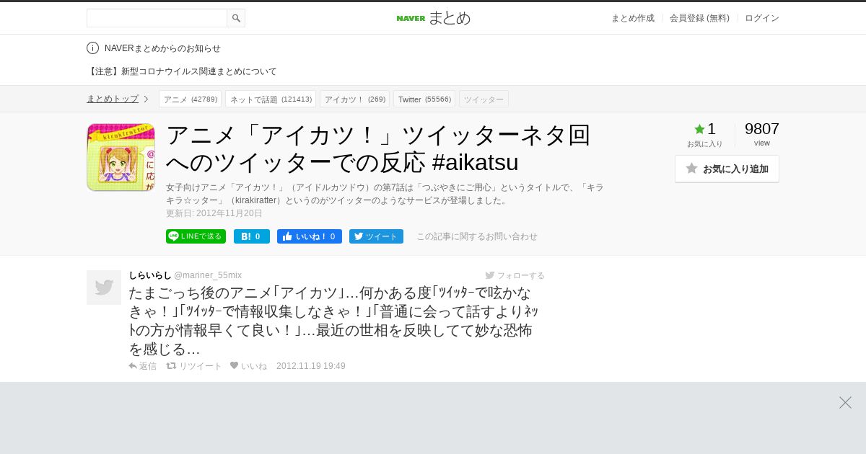Click the search text field
Screen dimensions: 866x454
[x=157, y=18]
